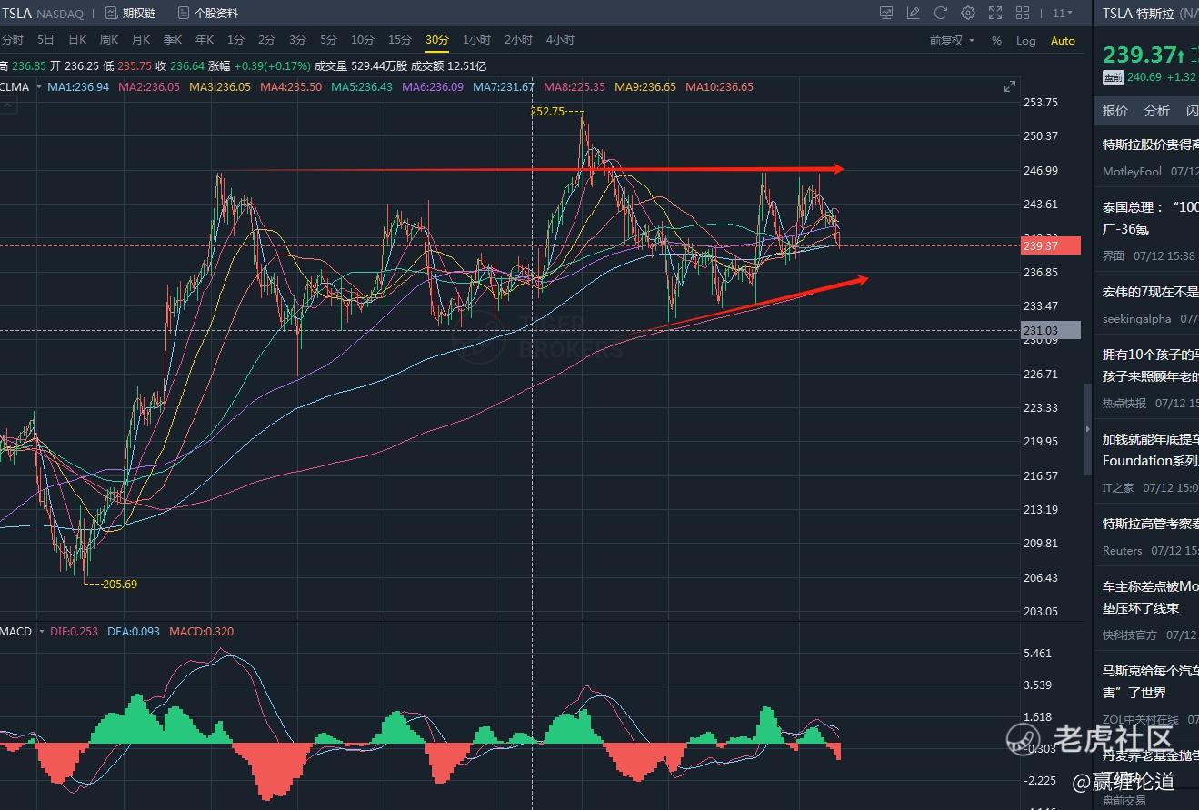1199x810 pixels.
Task: Toggle Auto scaling on the price axis
Action: 1063,41
